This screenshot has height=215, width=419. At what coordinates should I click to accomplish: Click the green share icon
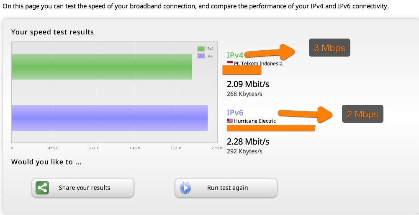42,188
